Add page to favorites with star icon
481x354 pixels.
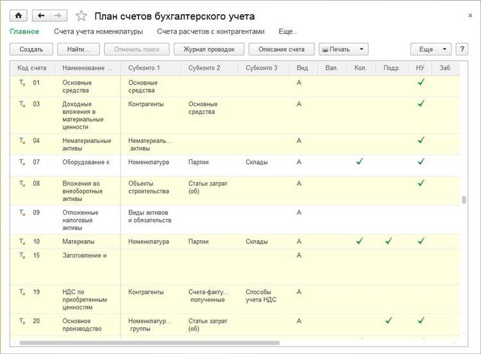tap(81, 16)
